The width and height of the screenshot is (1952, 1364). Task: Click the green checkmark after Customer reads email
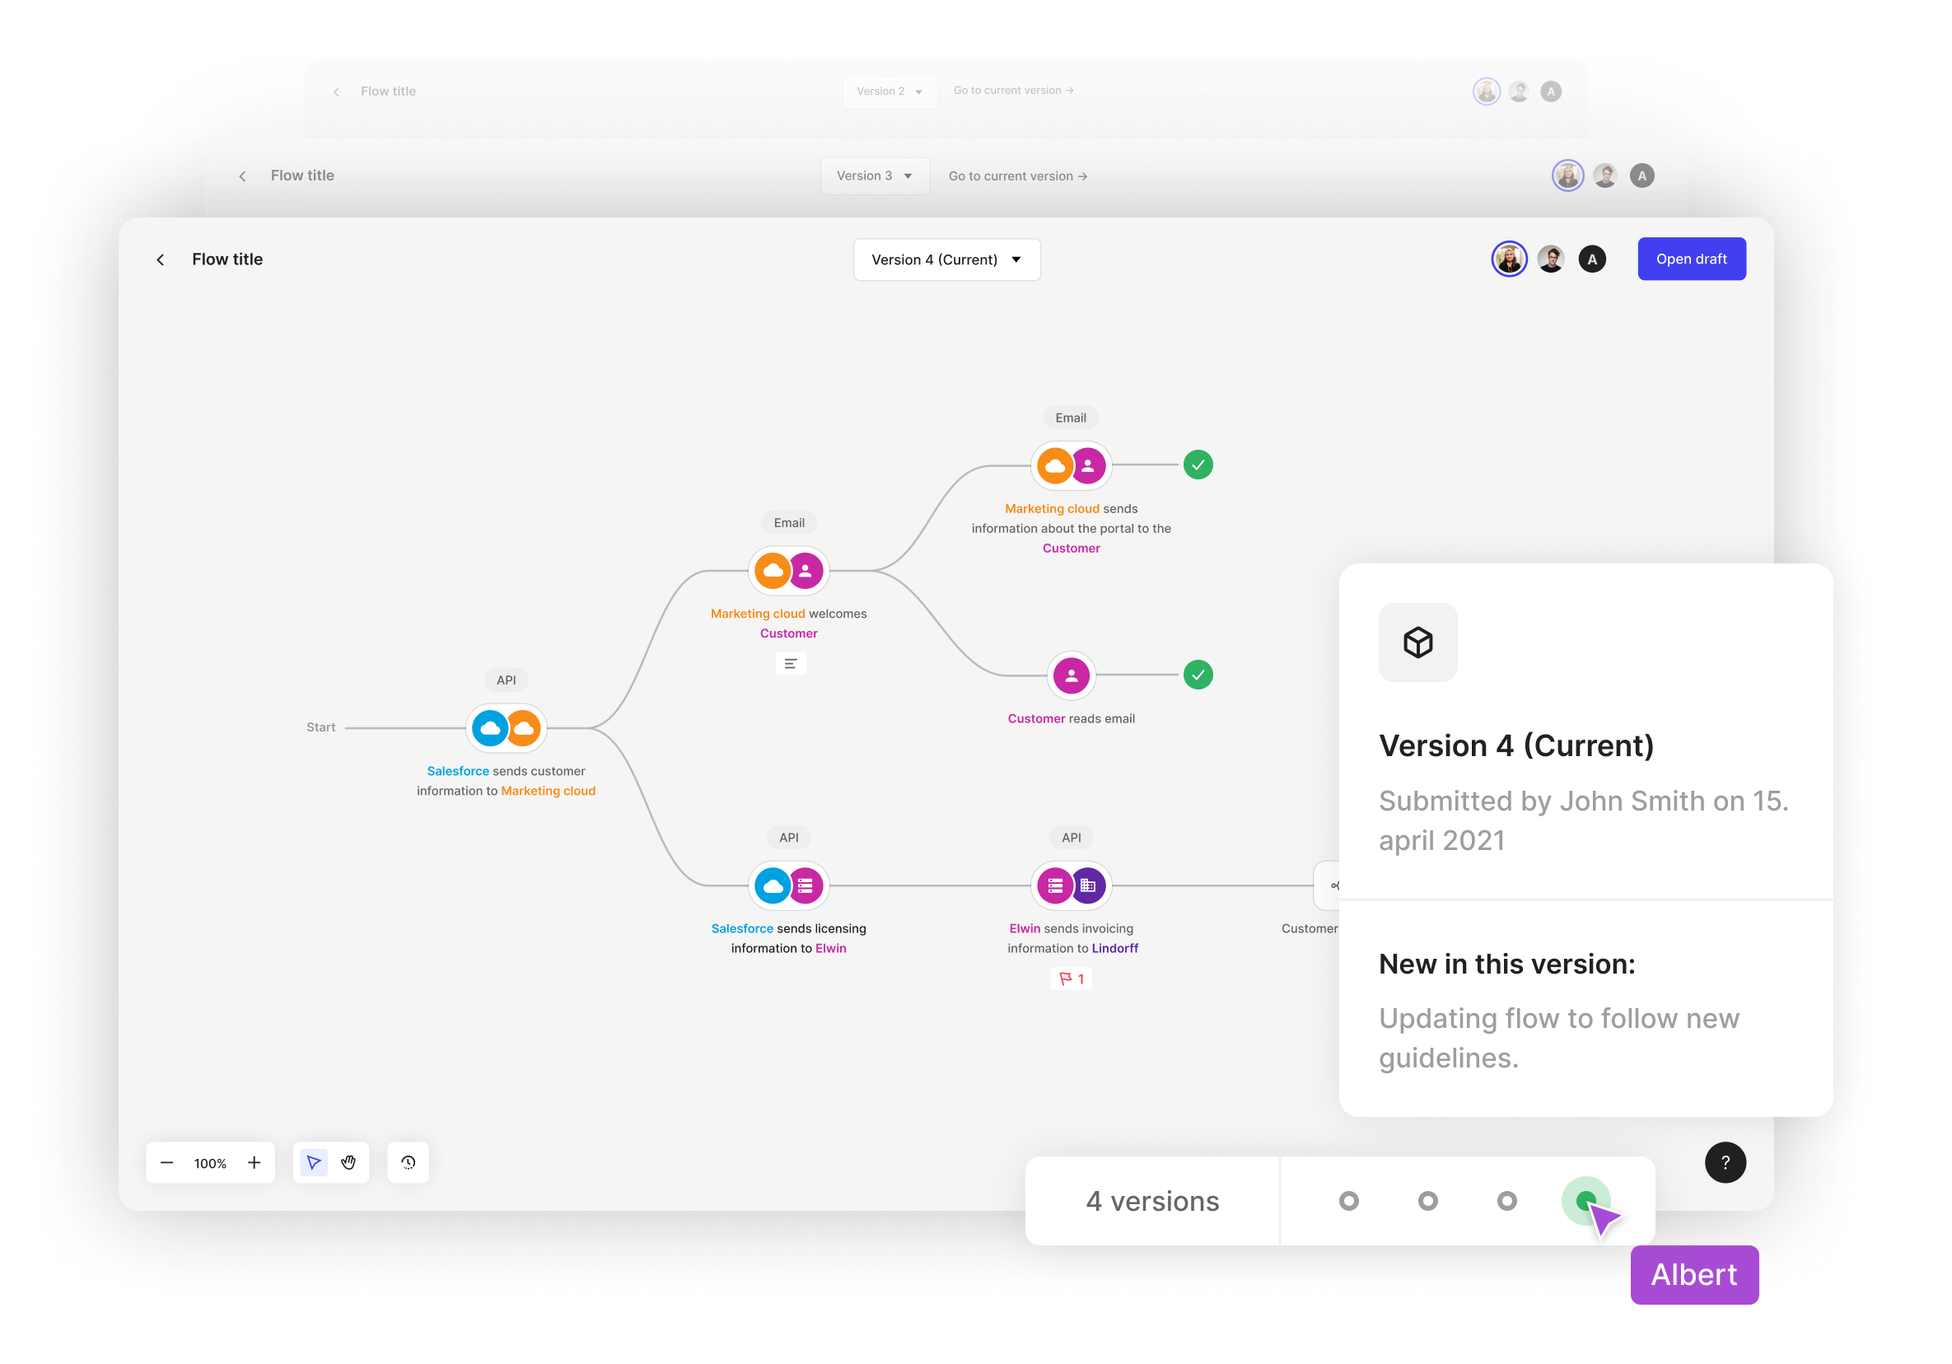click(1198, 675)
